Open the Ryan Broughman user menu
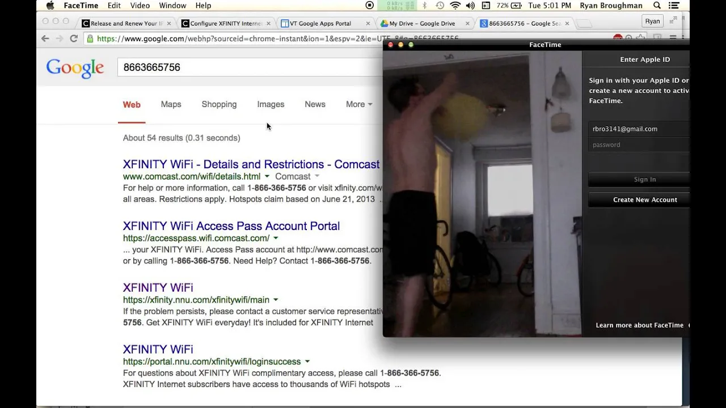Viewport: 726px width, 408px height. (x=611, y=6)
